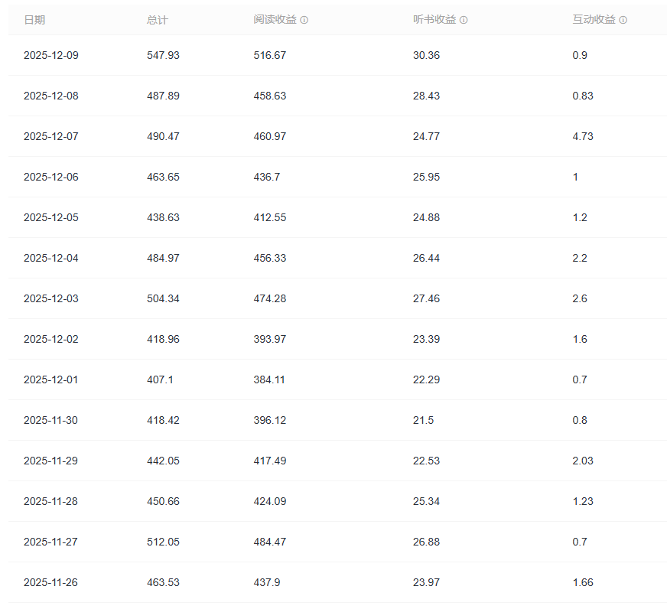The height and width of the screenshot is (609, 667).
Task: Click the audiobook income value 21.5
Action: tap(423, 420)
